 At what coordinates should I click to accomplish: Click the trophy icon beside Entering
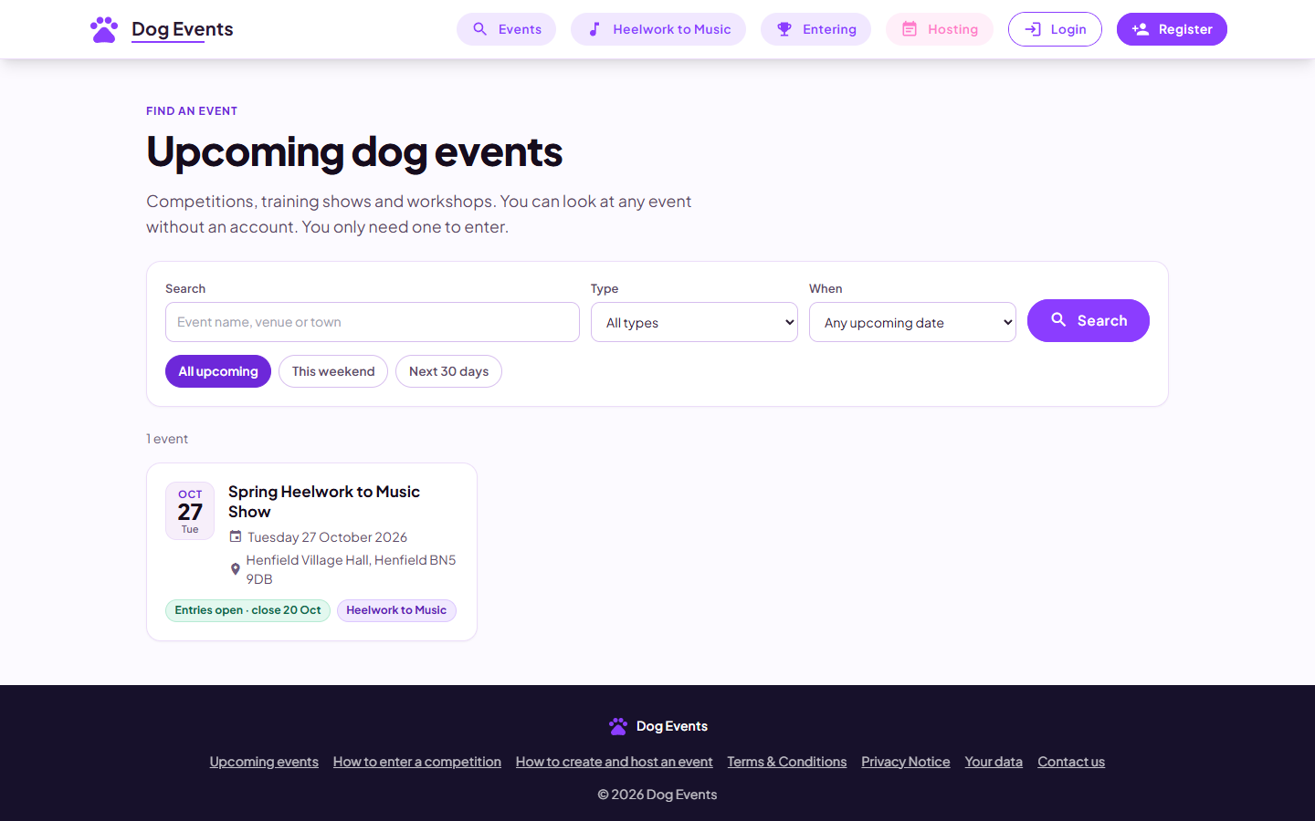[784, 29]
